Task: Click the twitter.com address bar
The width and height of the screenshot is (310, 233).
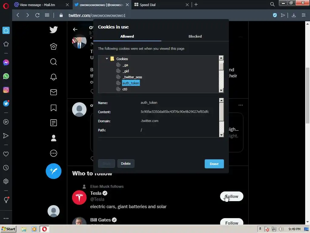Action: [x=97, y=15]
